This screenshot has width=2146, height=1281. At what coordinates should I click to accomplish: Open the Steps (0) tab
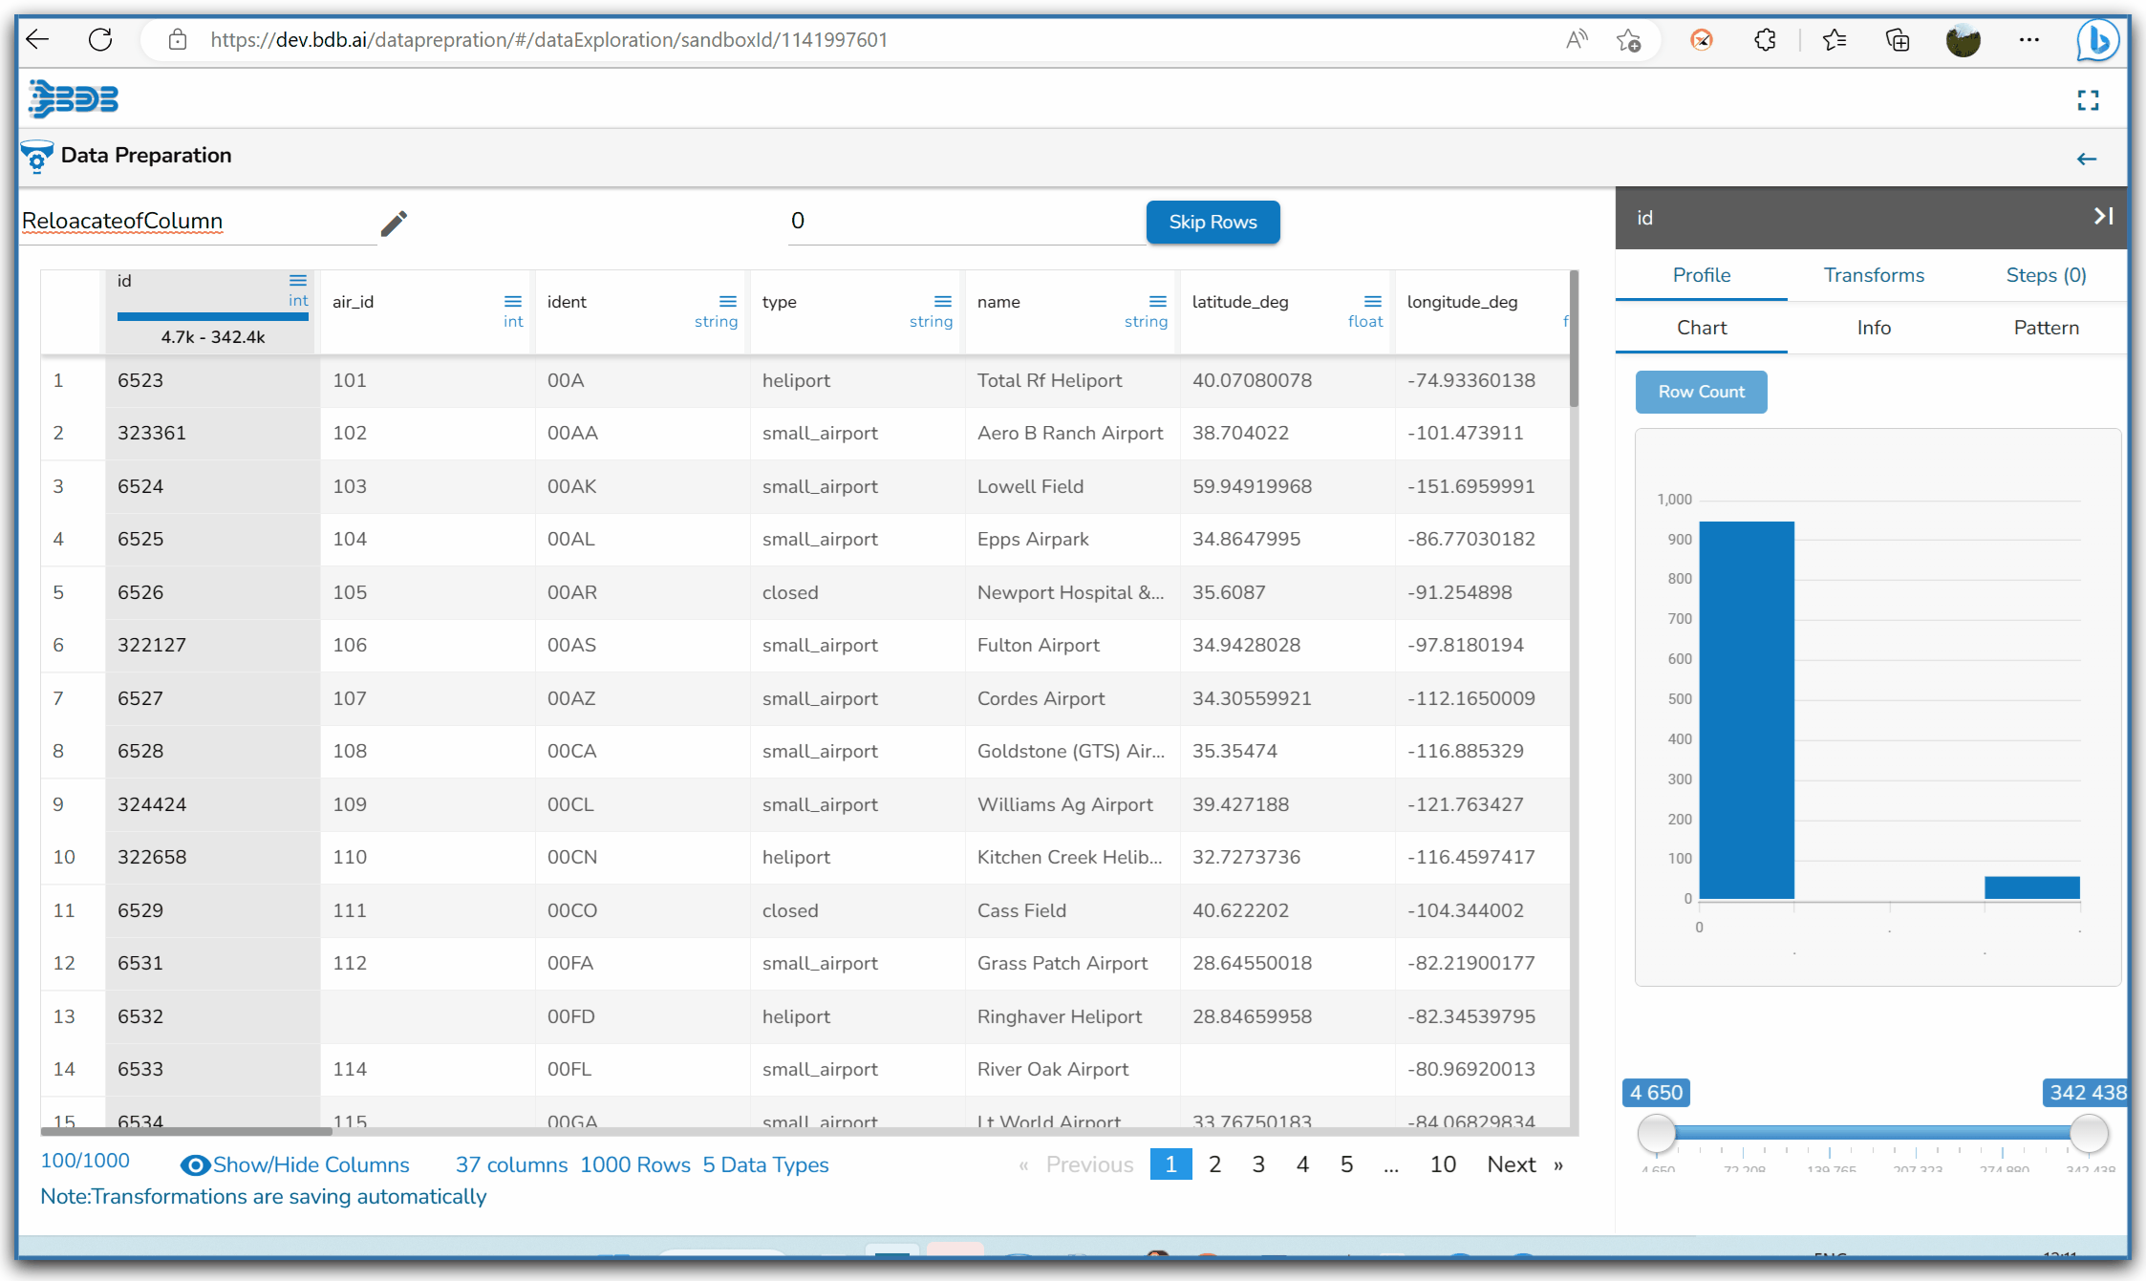point(2045,275)
